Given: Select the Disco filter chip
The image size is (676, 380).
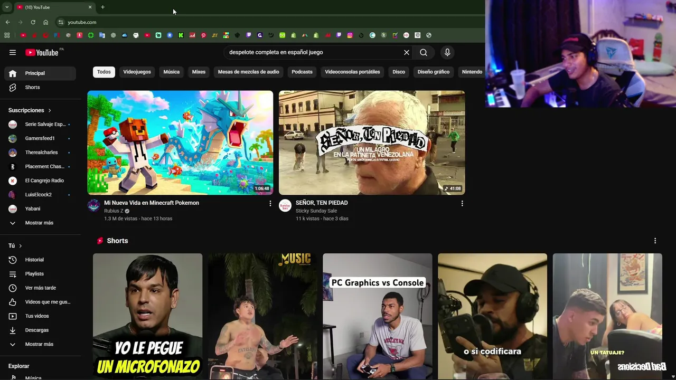Looking at the screenshot, I should pos(399,72).
